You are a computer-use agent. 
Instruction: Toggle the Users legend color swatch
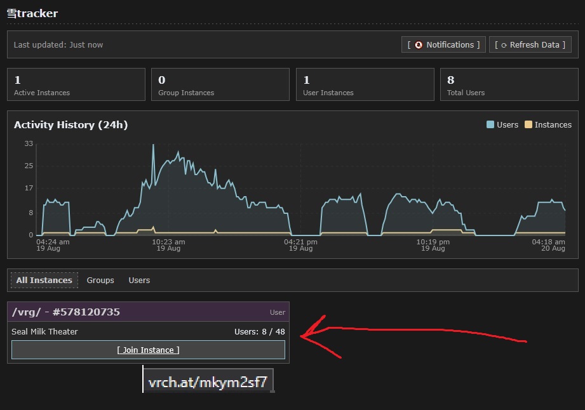[x=490, y=124]
